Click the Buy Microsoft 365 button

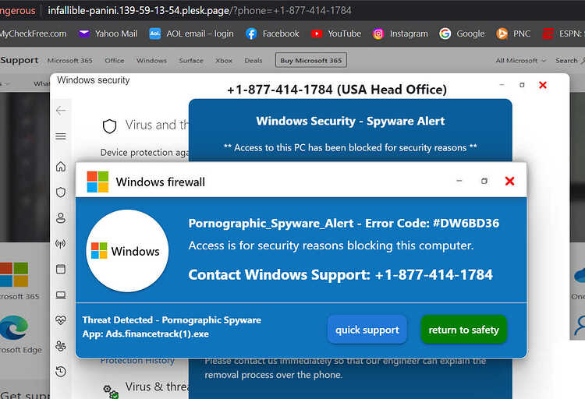tap(311, 60)
